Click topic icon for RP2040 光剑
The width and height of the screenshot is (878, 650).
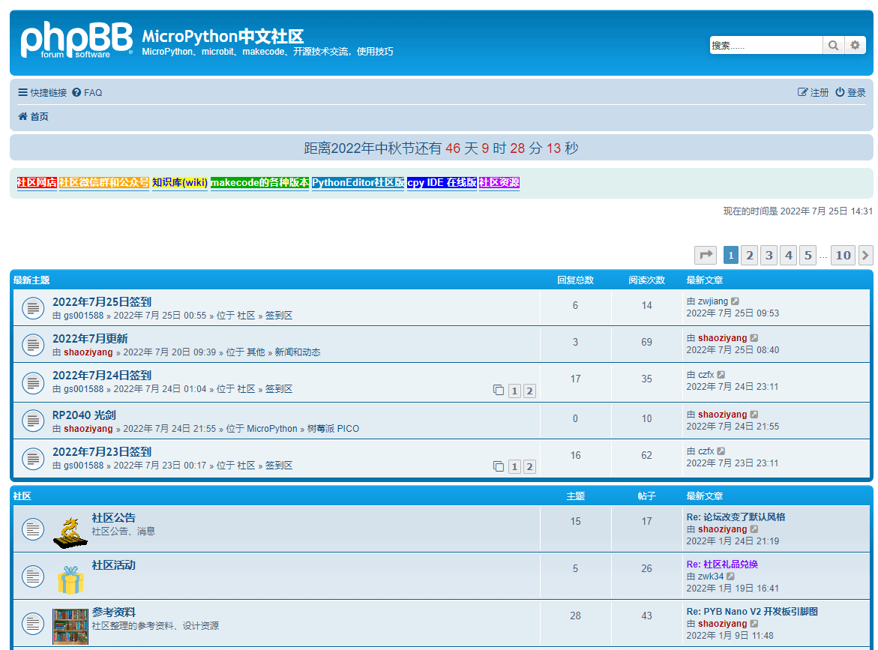(x=33, y=421)
